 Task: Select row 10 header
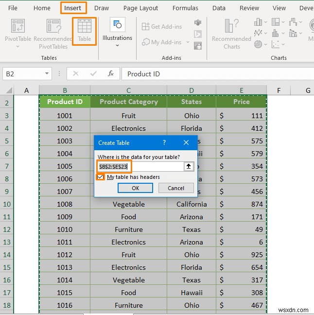point(7,204)
